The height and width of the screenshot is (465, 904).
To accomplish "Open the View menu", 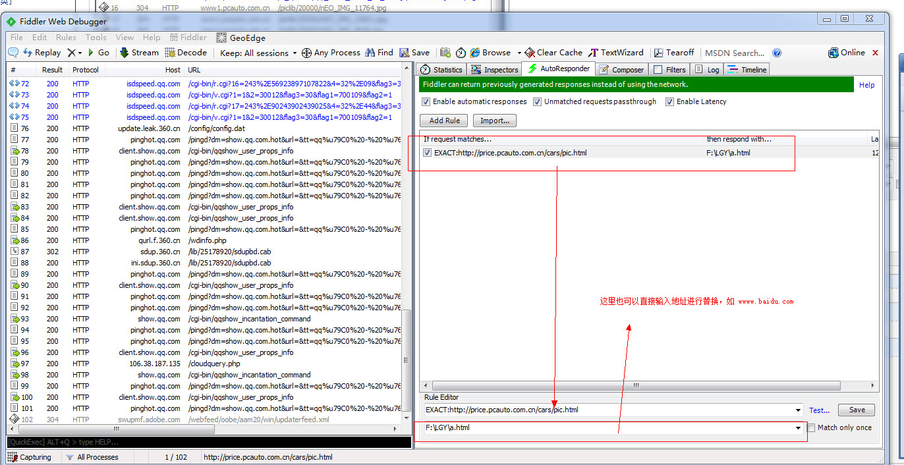I will click(x=125, y=38).
